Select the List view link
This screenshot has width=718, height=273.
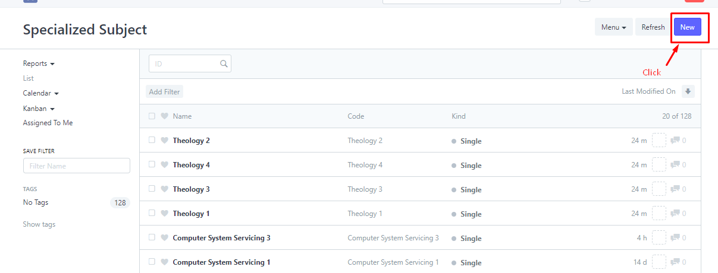coord(29,78)
